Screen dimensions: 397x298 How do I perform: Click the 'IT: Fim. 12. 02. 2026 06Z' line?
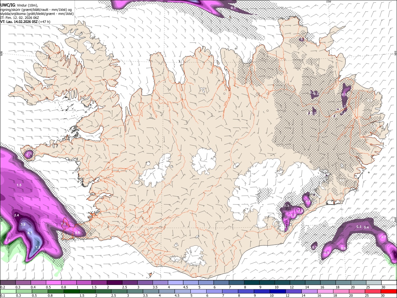click(20, 18)
